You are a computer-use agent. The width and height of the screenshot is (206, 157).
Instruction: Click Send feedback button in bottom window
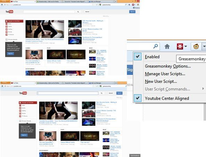[x=135, y=156]
